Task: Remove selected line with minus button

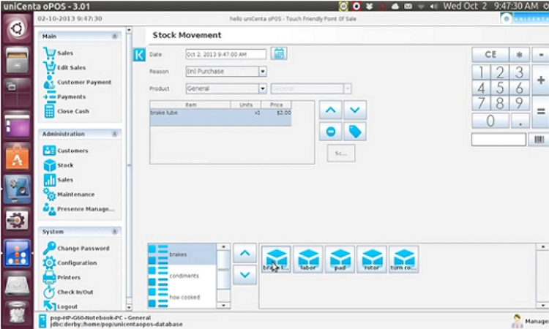Action: [x=331, y=132]
